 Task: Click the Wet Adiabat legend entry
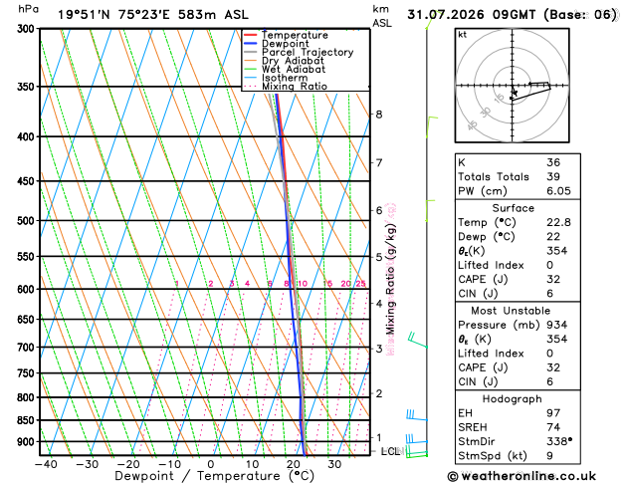pyautogui.click(x=285, y=69)
